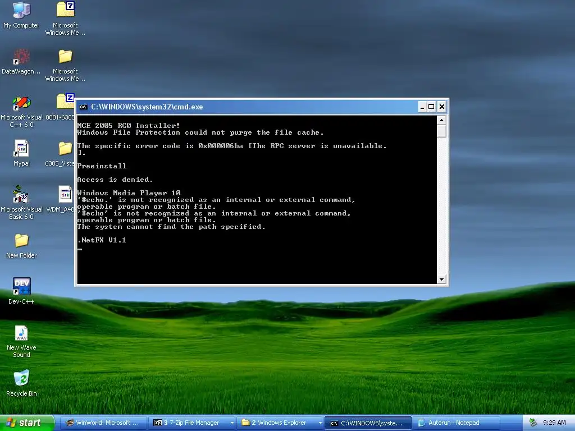
Task: Switch to Autorun - Notepad taskbar window
Action: pyautogui.click(x=456, y=423)
